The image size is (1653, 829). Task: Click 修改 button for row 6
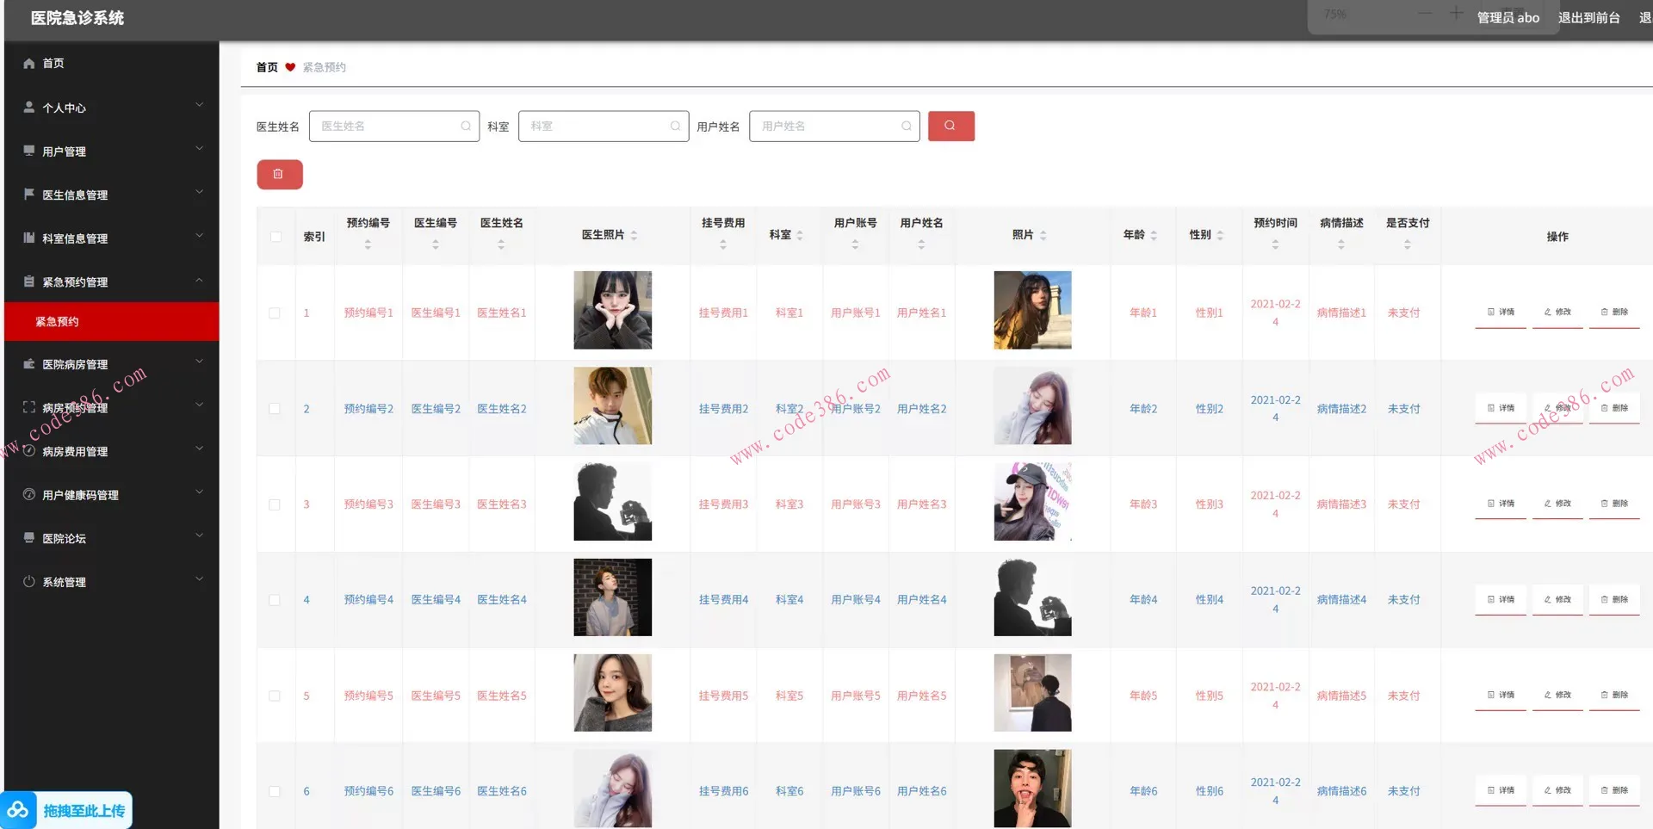click(x=1557, y=790)
